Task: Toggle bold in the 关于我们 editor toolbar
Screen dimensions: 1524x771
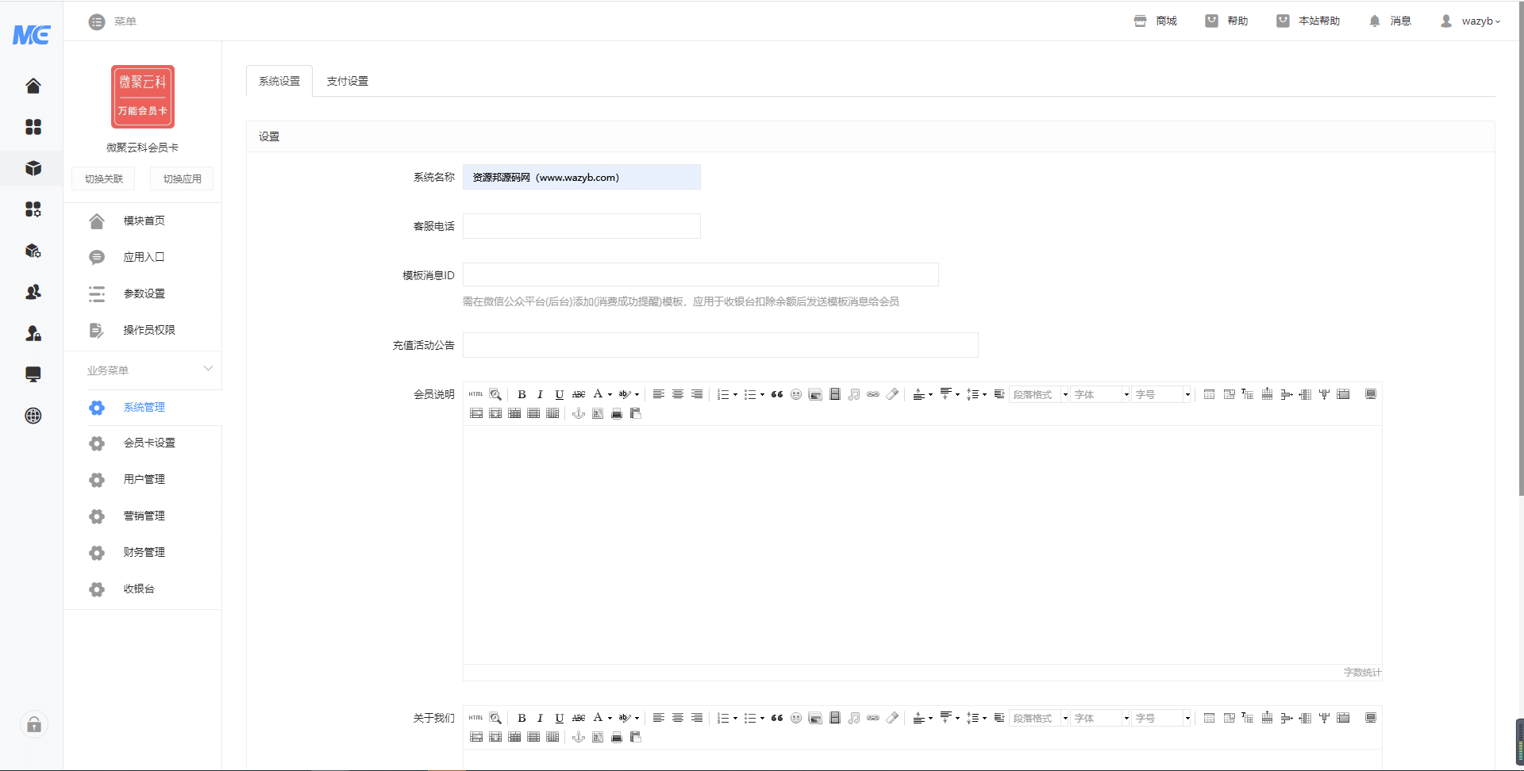Action: pos(521,718)
